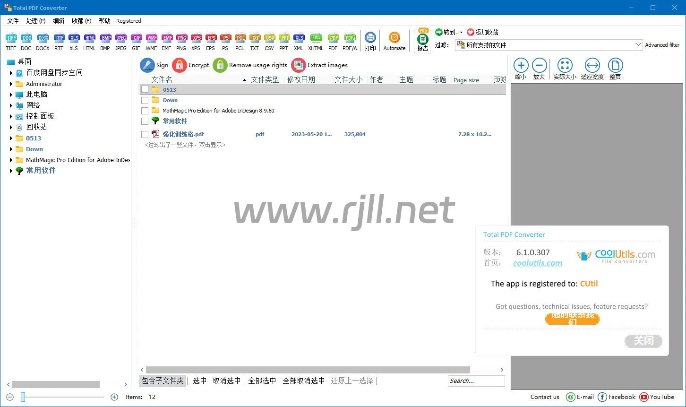Open the 处理 (P) menu
686x407 pixels.
pos(36,21)
